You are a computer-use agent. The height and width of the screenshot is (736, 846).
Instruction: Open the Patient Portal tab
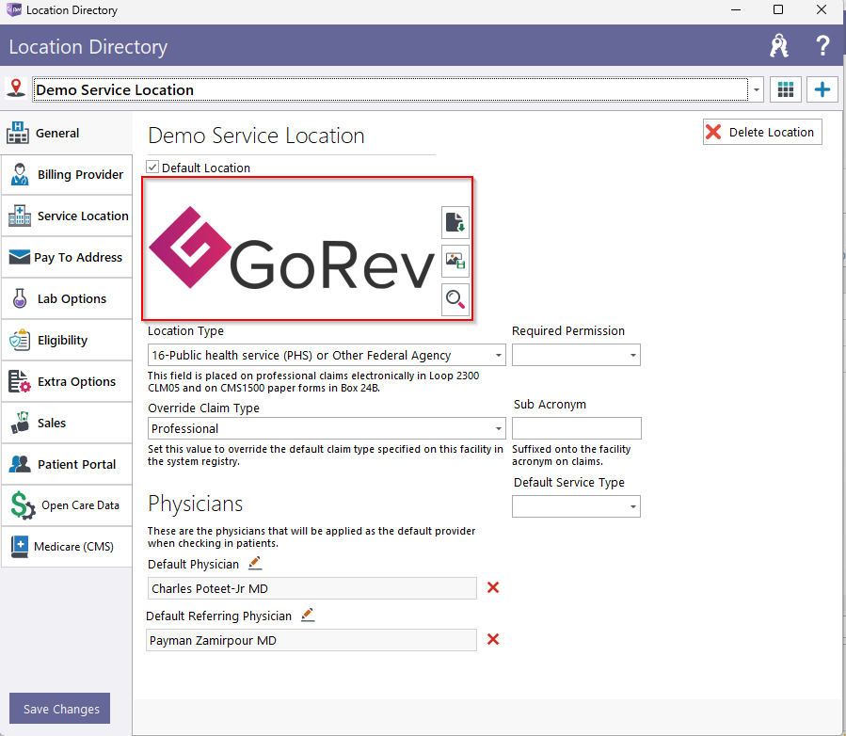coord(67,465)
